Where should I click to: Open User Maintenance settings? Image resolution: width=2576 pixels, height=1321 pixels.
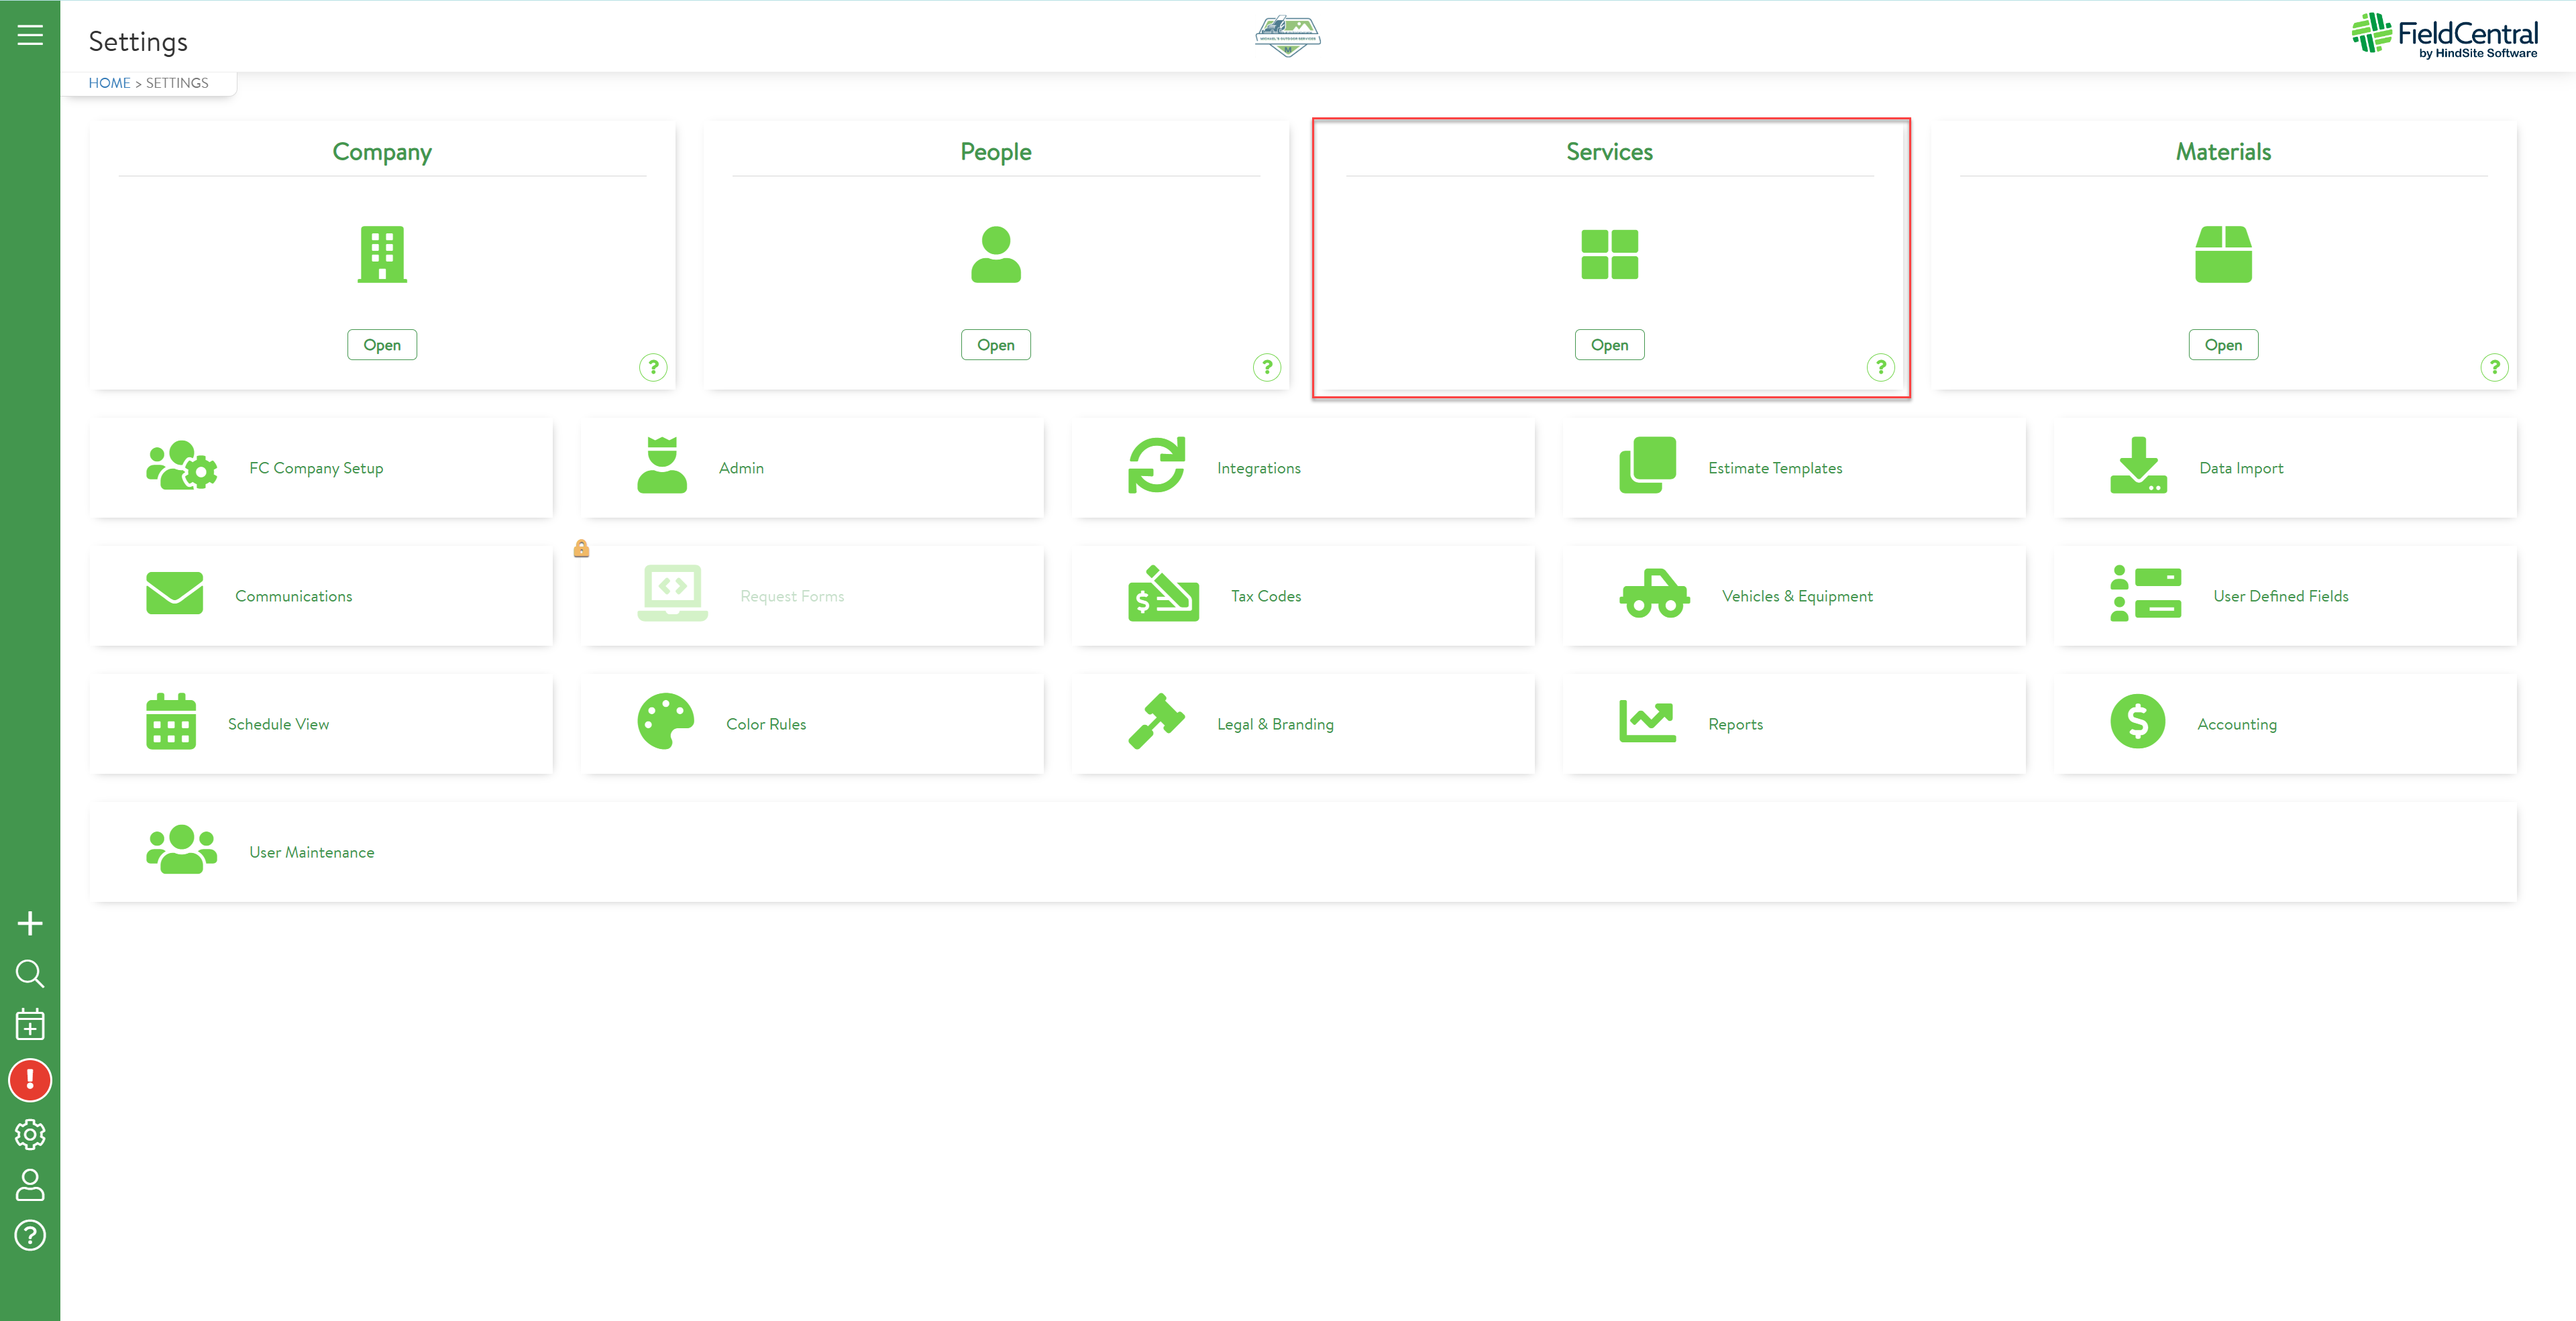tap(311, 852)
